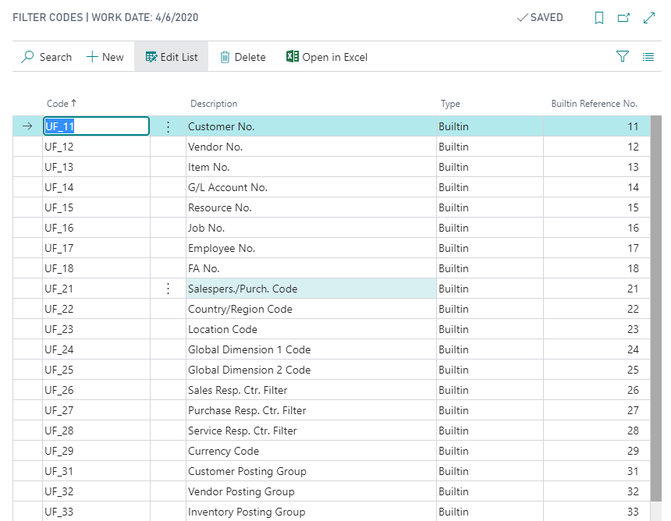Click the Resource No. description cell
671x521 pixels.
click(x=311, y=207)
